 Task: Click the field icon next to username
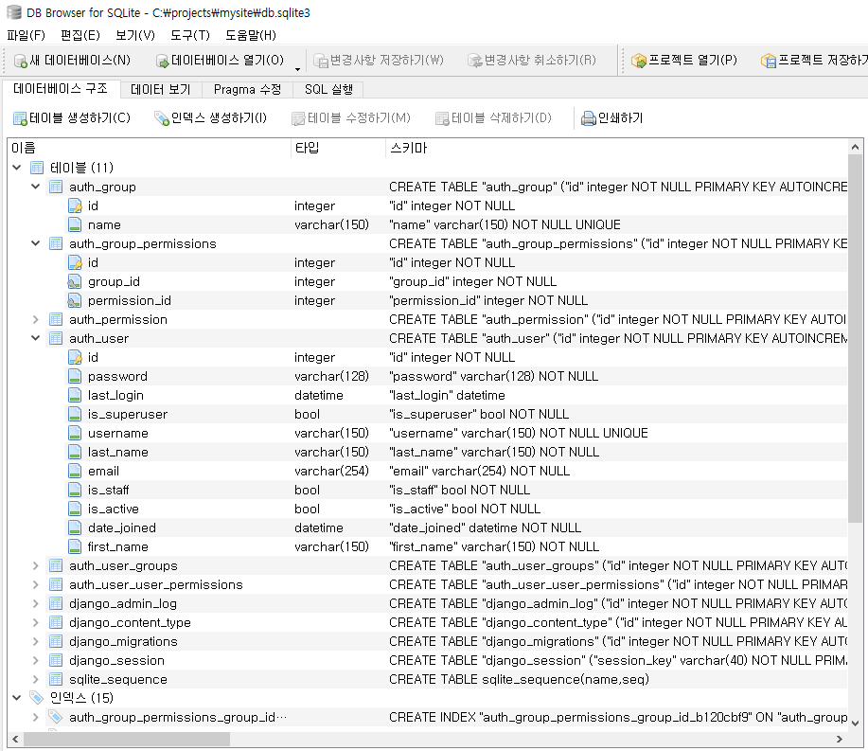75,433
